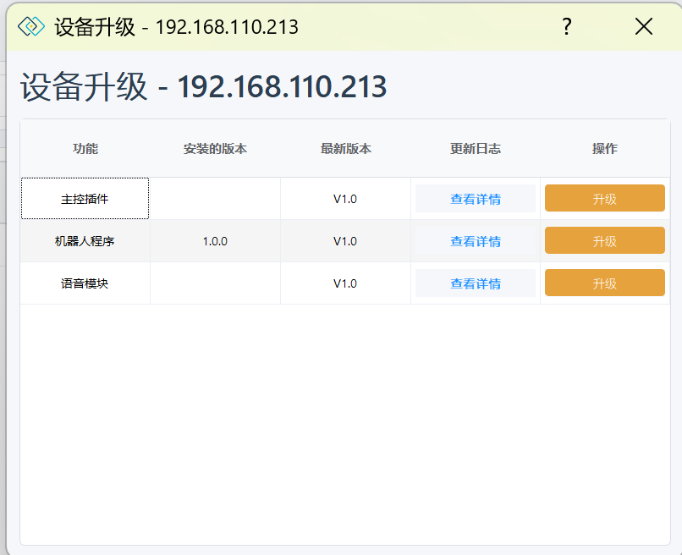The width and height of the screenshot is (682, 555).
Task: Click the 更新日志 column header
Action: (476, 149)
